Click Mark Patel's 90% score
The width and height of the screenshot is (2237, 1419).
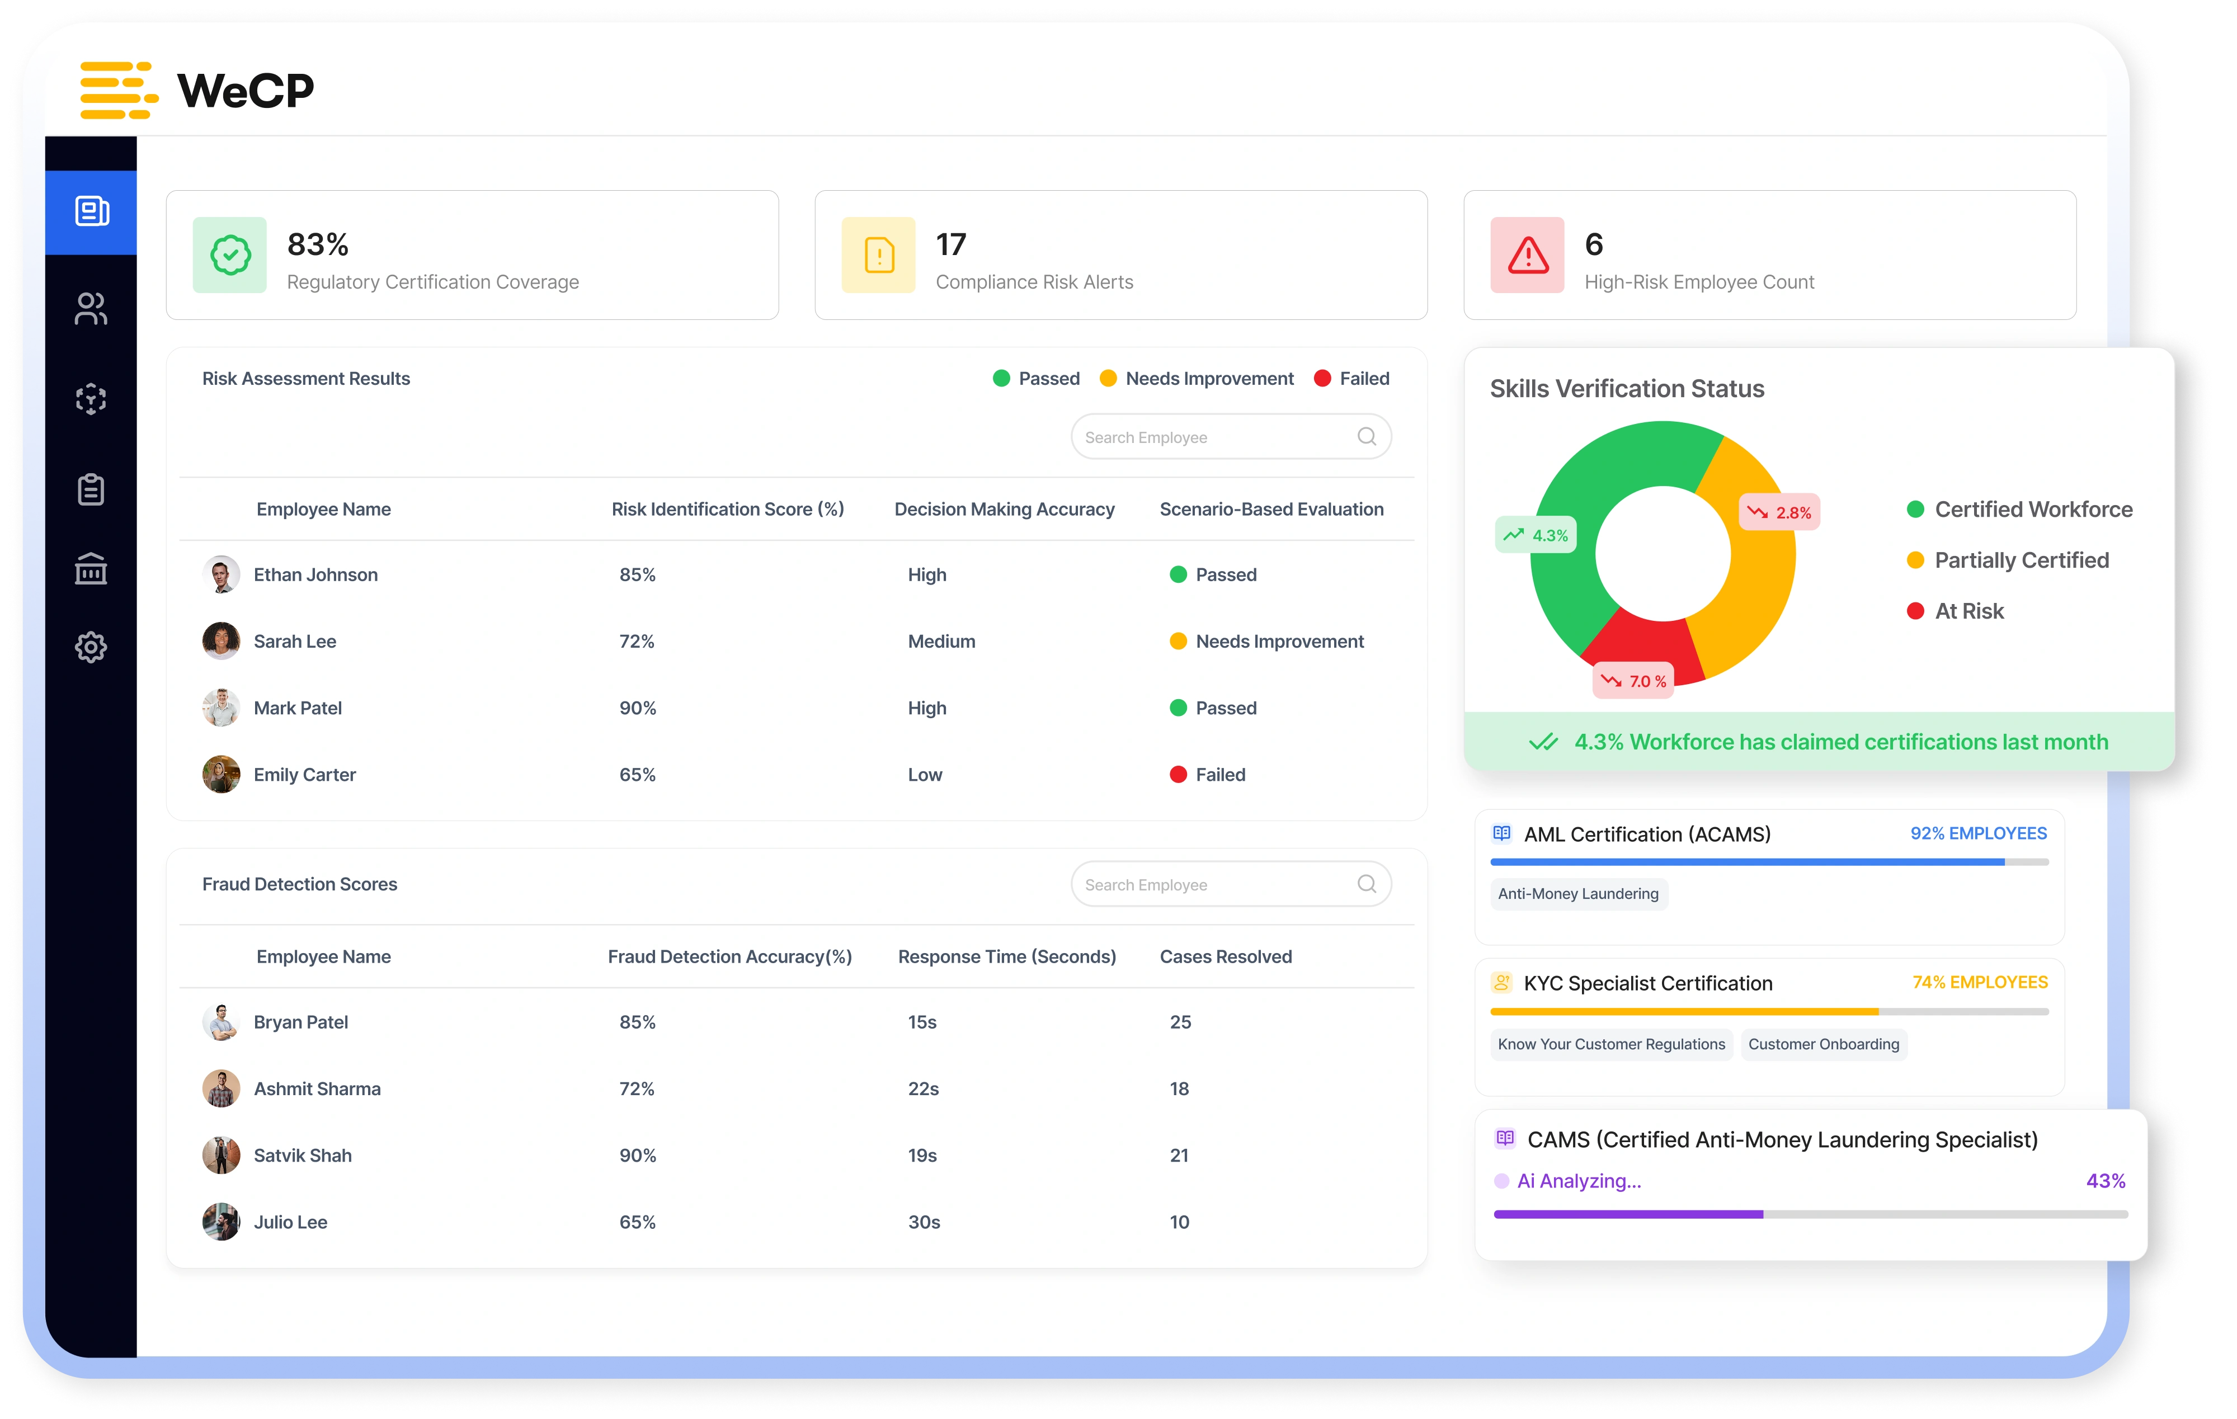click(637, 708)
